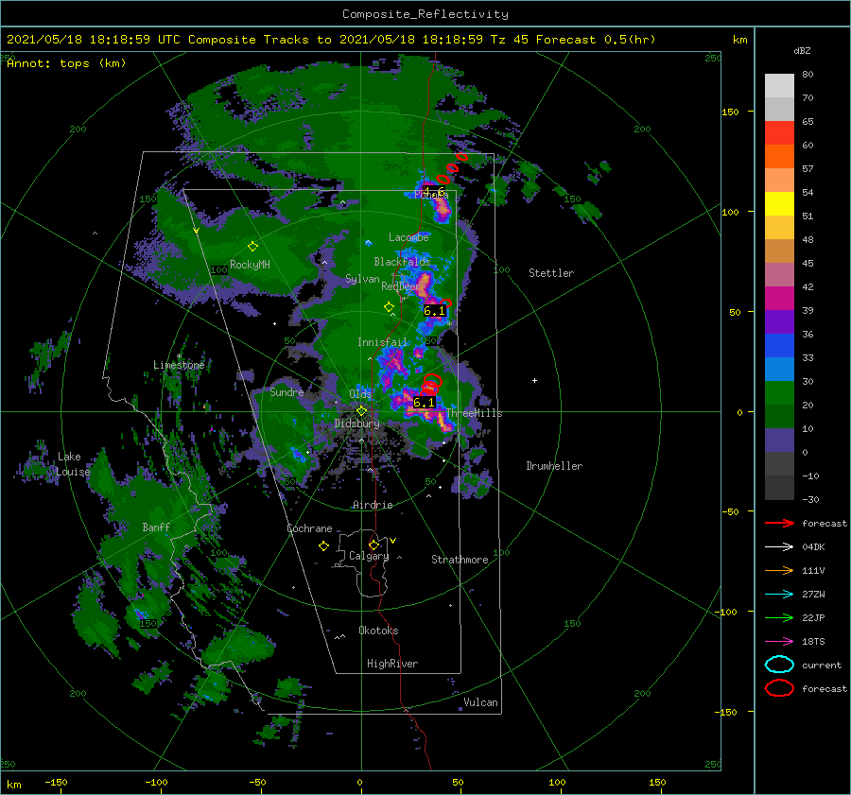Click the 150 tick on the right axis
Viewport: 851px width, 795px height.
tap(731, 112)
